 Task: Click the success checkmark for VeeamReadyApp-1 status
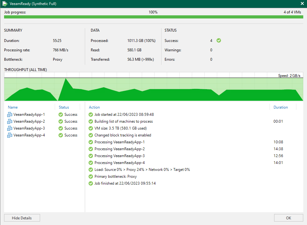(x=61, y=115)
